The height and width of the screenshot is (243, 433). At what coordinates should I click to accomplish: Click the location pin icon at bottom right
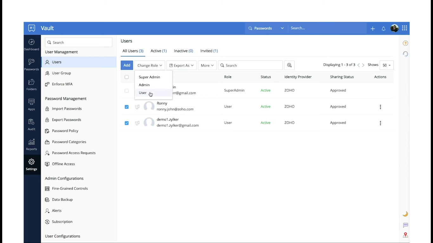(405, 235)
